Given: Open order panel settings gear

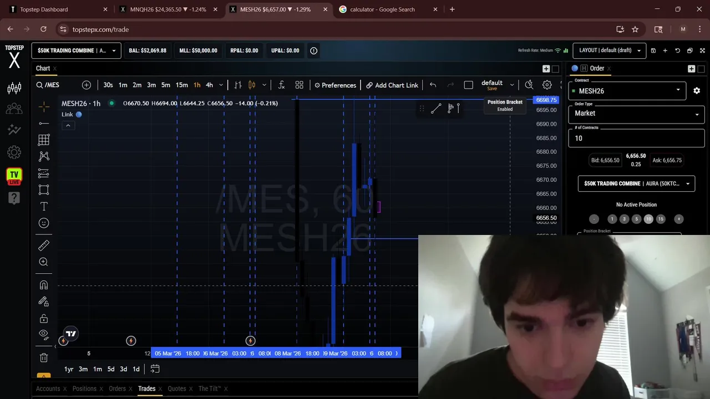Looking at the screenshot, I should coord(697,91).
